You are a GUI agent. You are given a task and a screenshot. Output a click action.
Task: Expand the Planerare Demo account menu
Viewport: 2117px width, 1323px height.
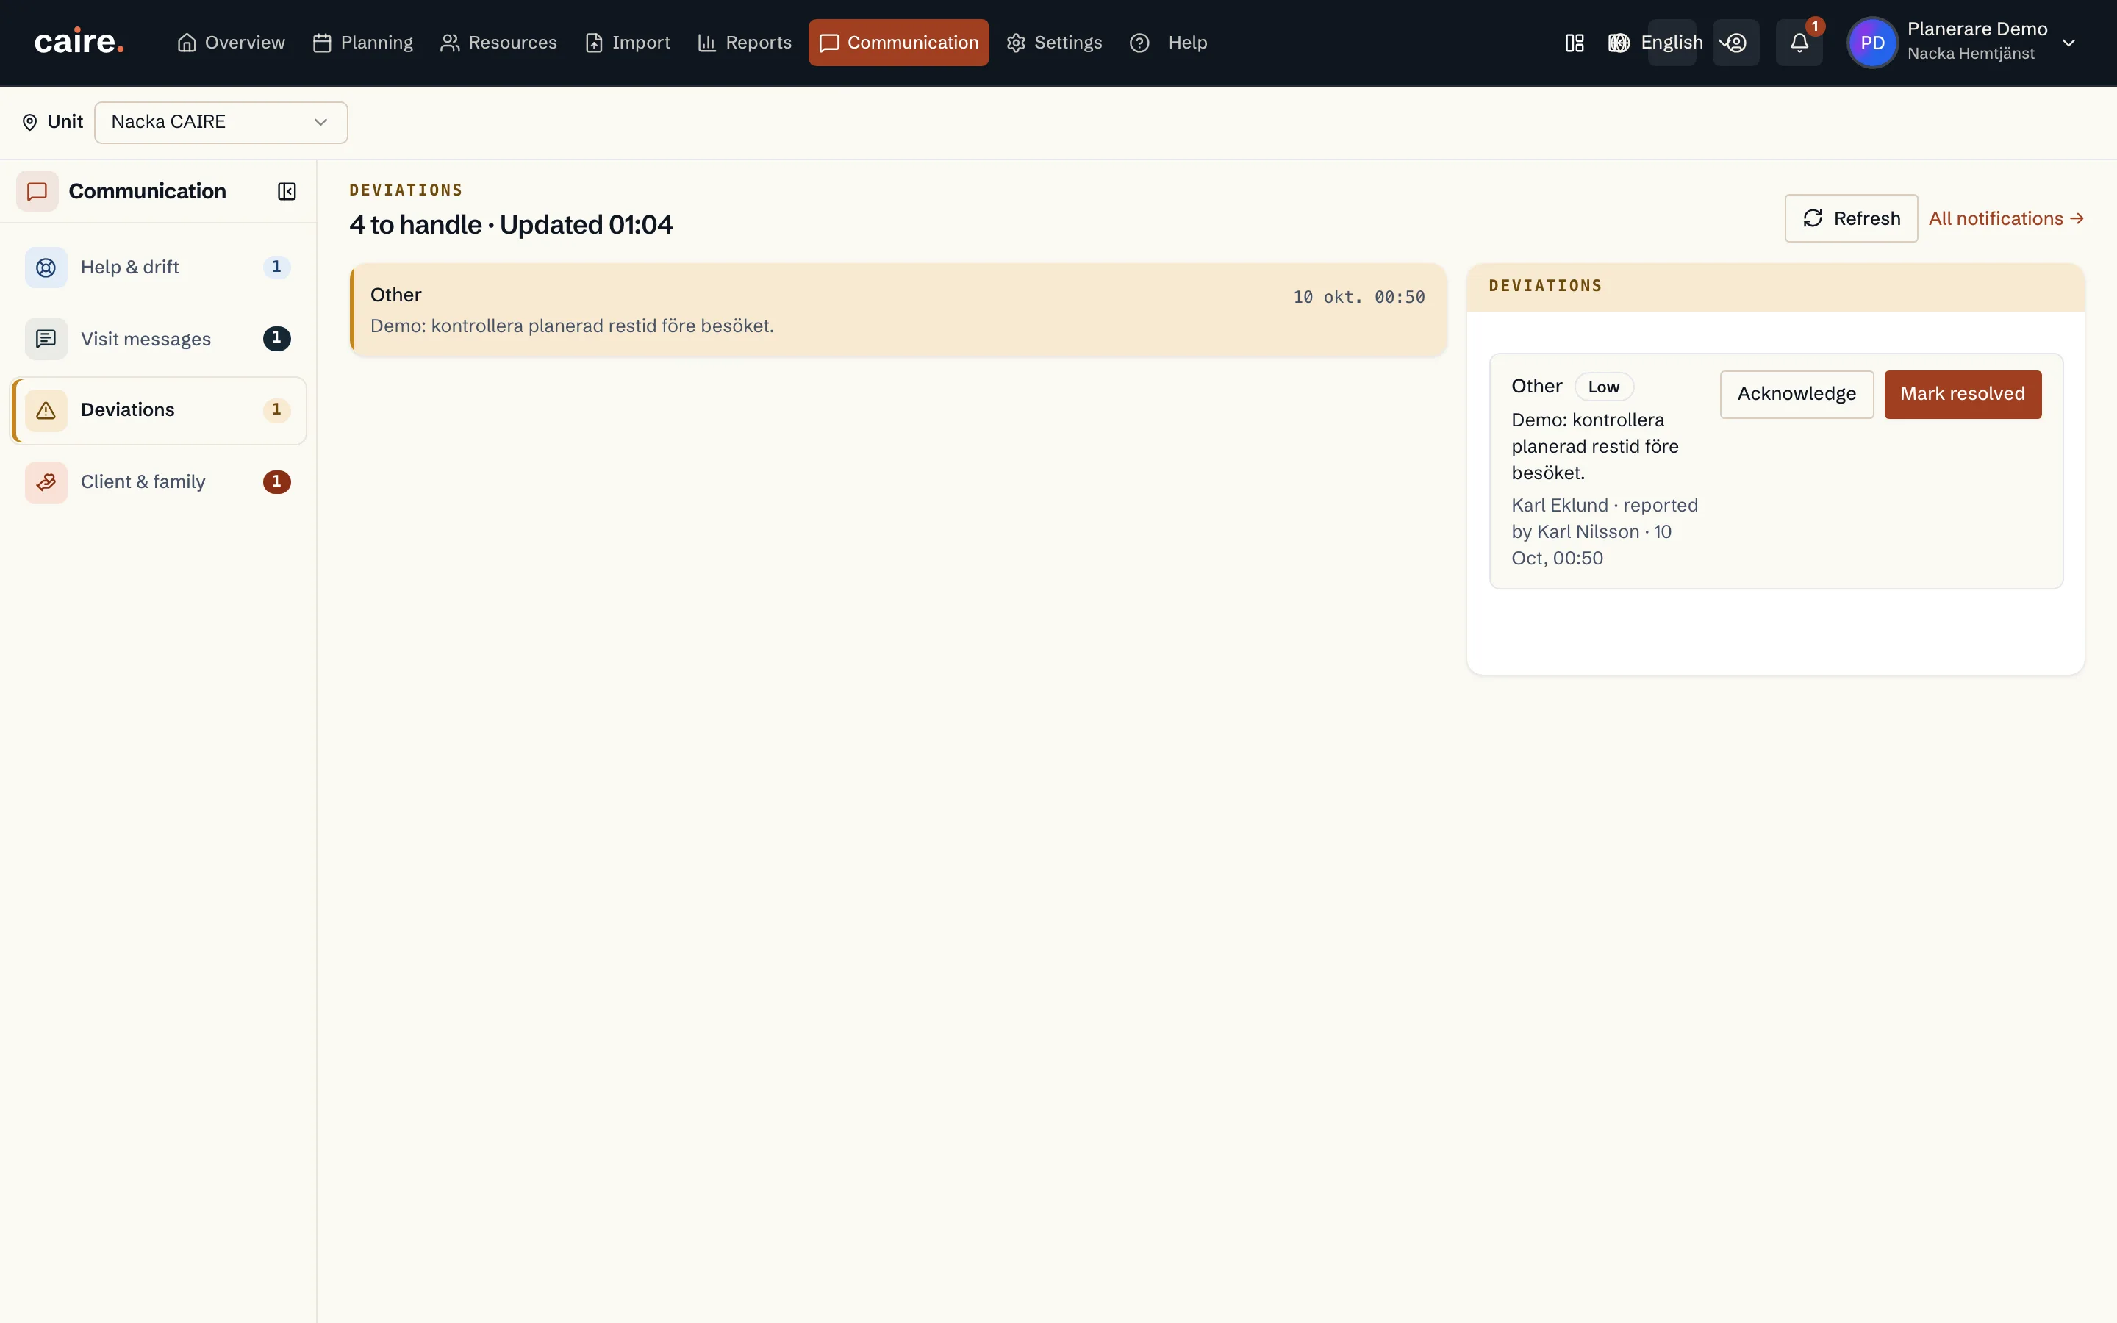click(2068, 42)
